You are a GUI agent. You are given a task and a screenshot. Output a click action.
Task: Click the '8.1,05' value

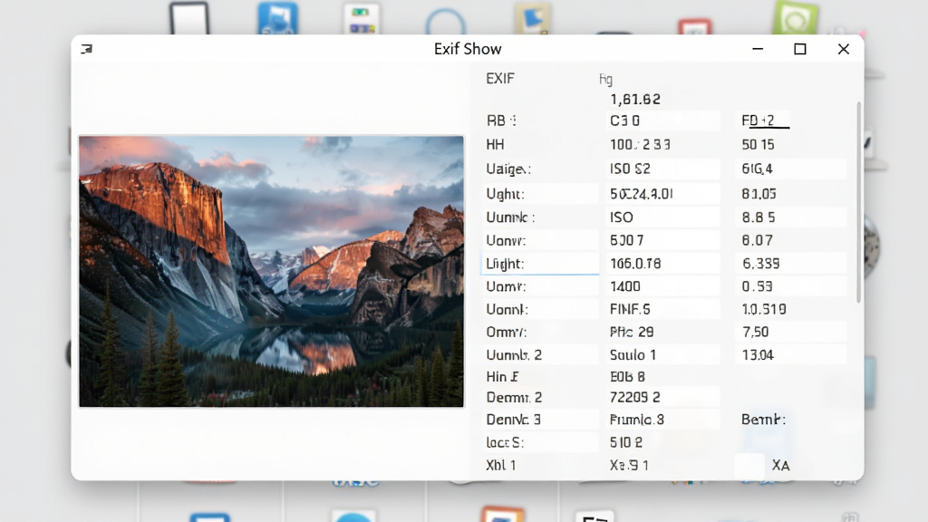759,194
